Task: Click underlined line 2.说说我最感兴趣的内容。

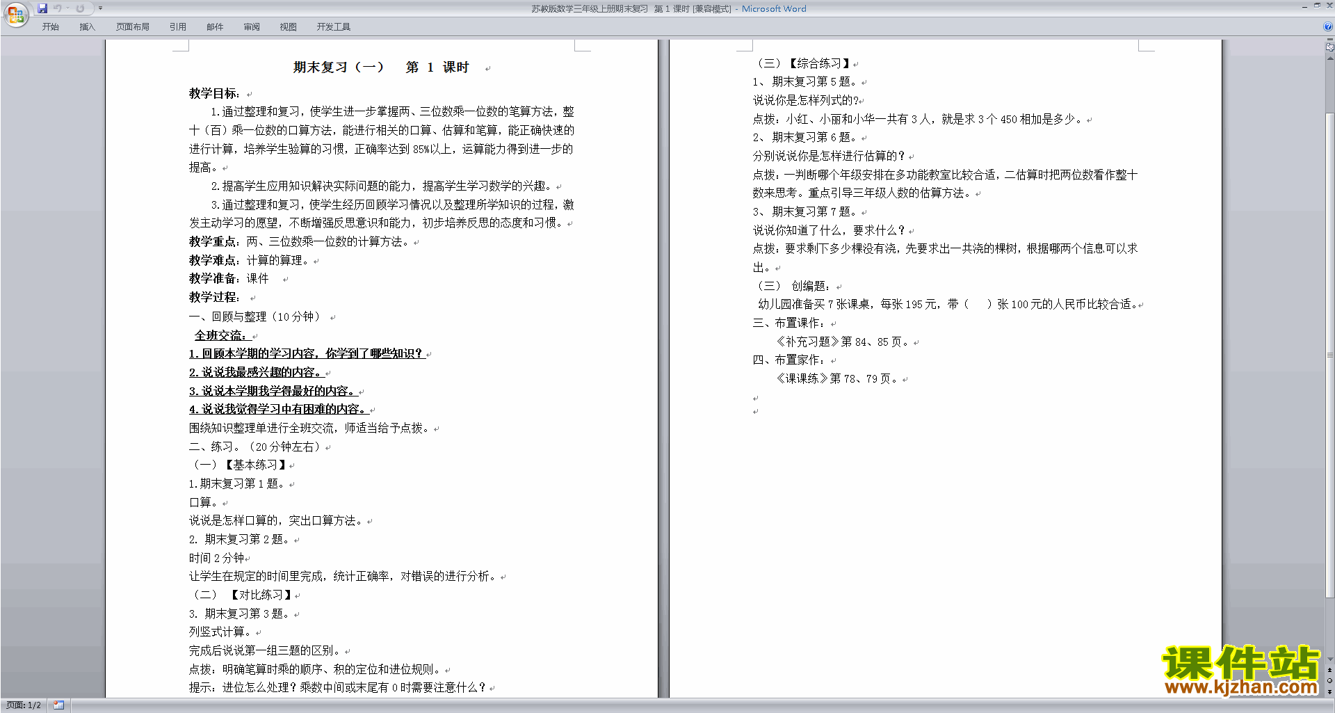Action: point(256,372)
